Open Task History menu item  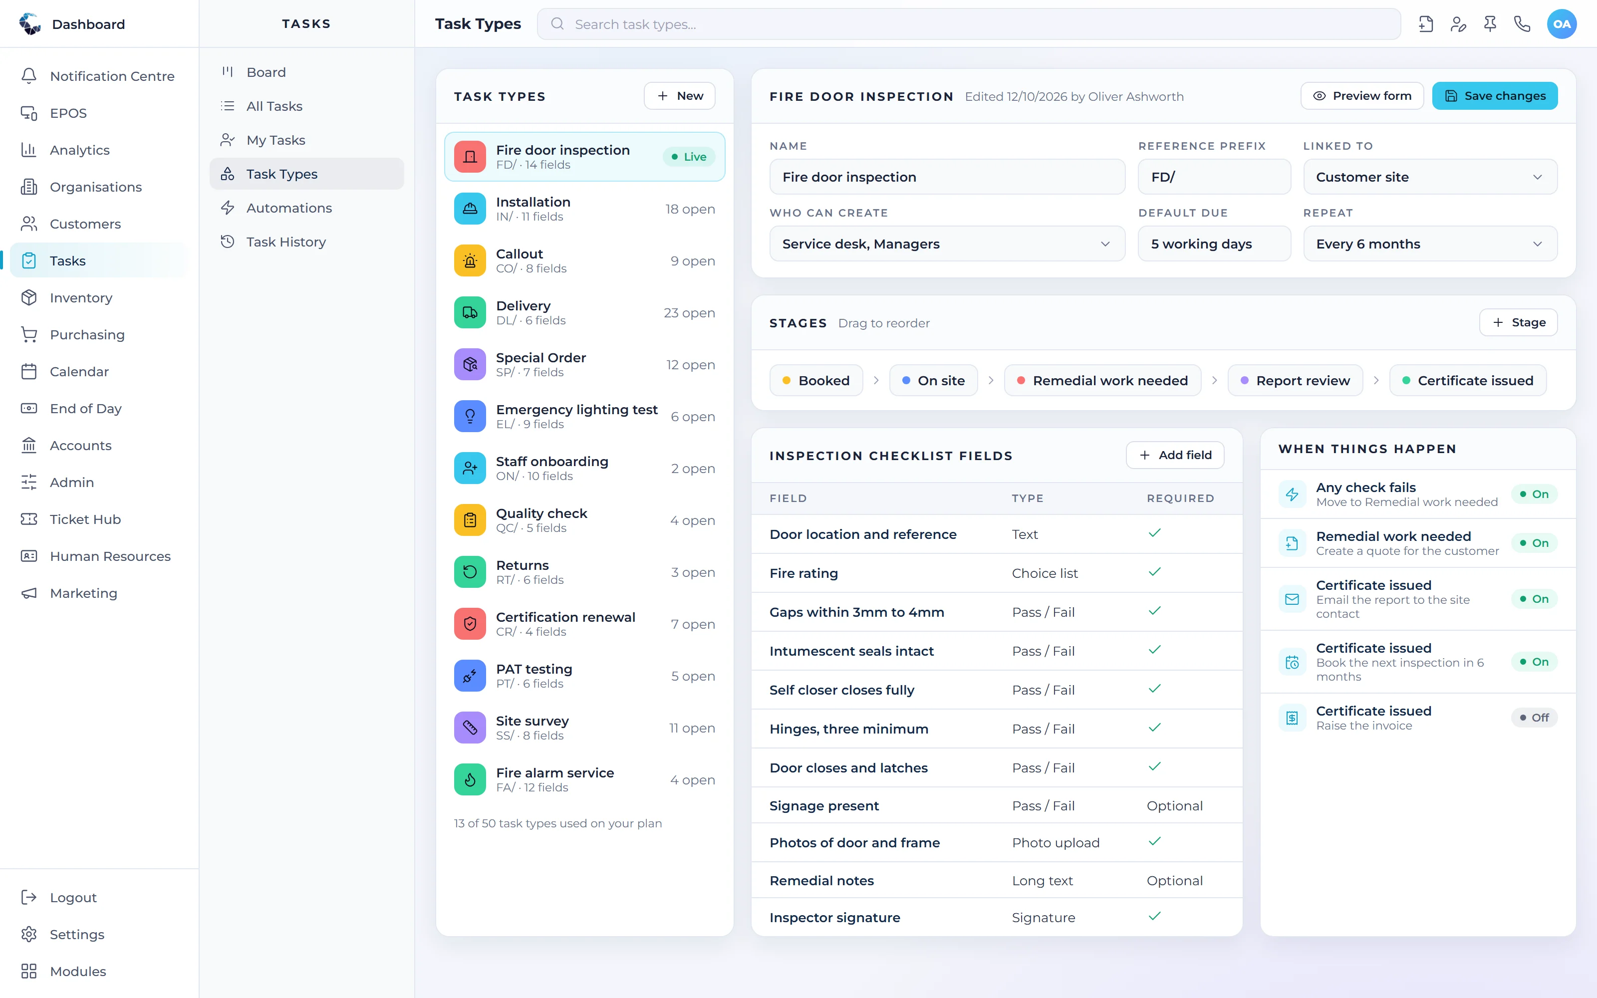307,242
